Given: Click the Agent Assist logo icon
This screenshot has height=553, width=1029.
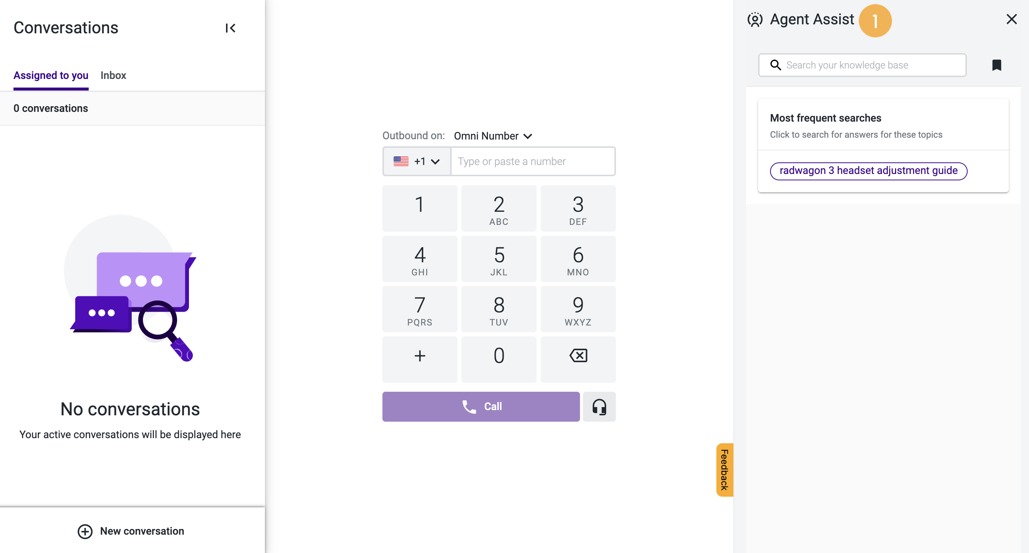Looking at the screenshot, I should pyautogui.click(x=755, y=19).
